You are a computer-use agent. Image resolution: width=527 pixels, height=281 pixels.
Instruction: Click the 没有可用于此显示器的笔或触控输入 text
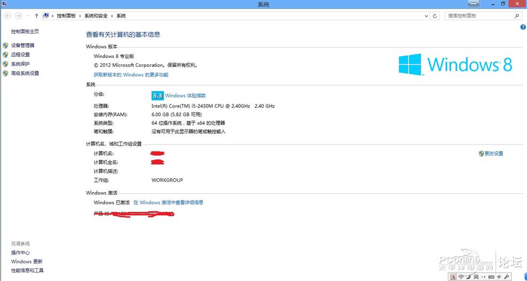188,132
